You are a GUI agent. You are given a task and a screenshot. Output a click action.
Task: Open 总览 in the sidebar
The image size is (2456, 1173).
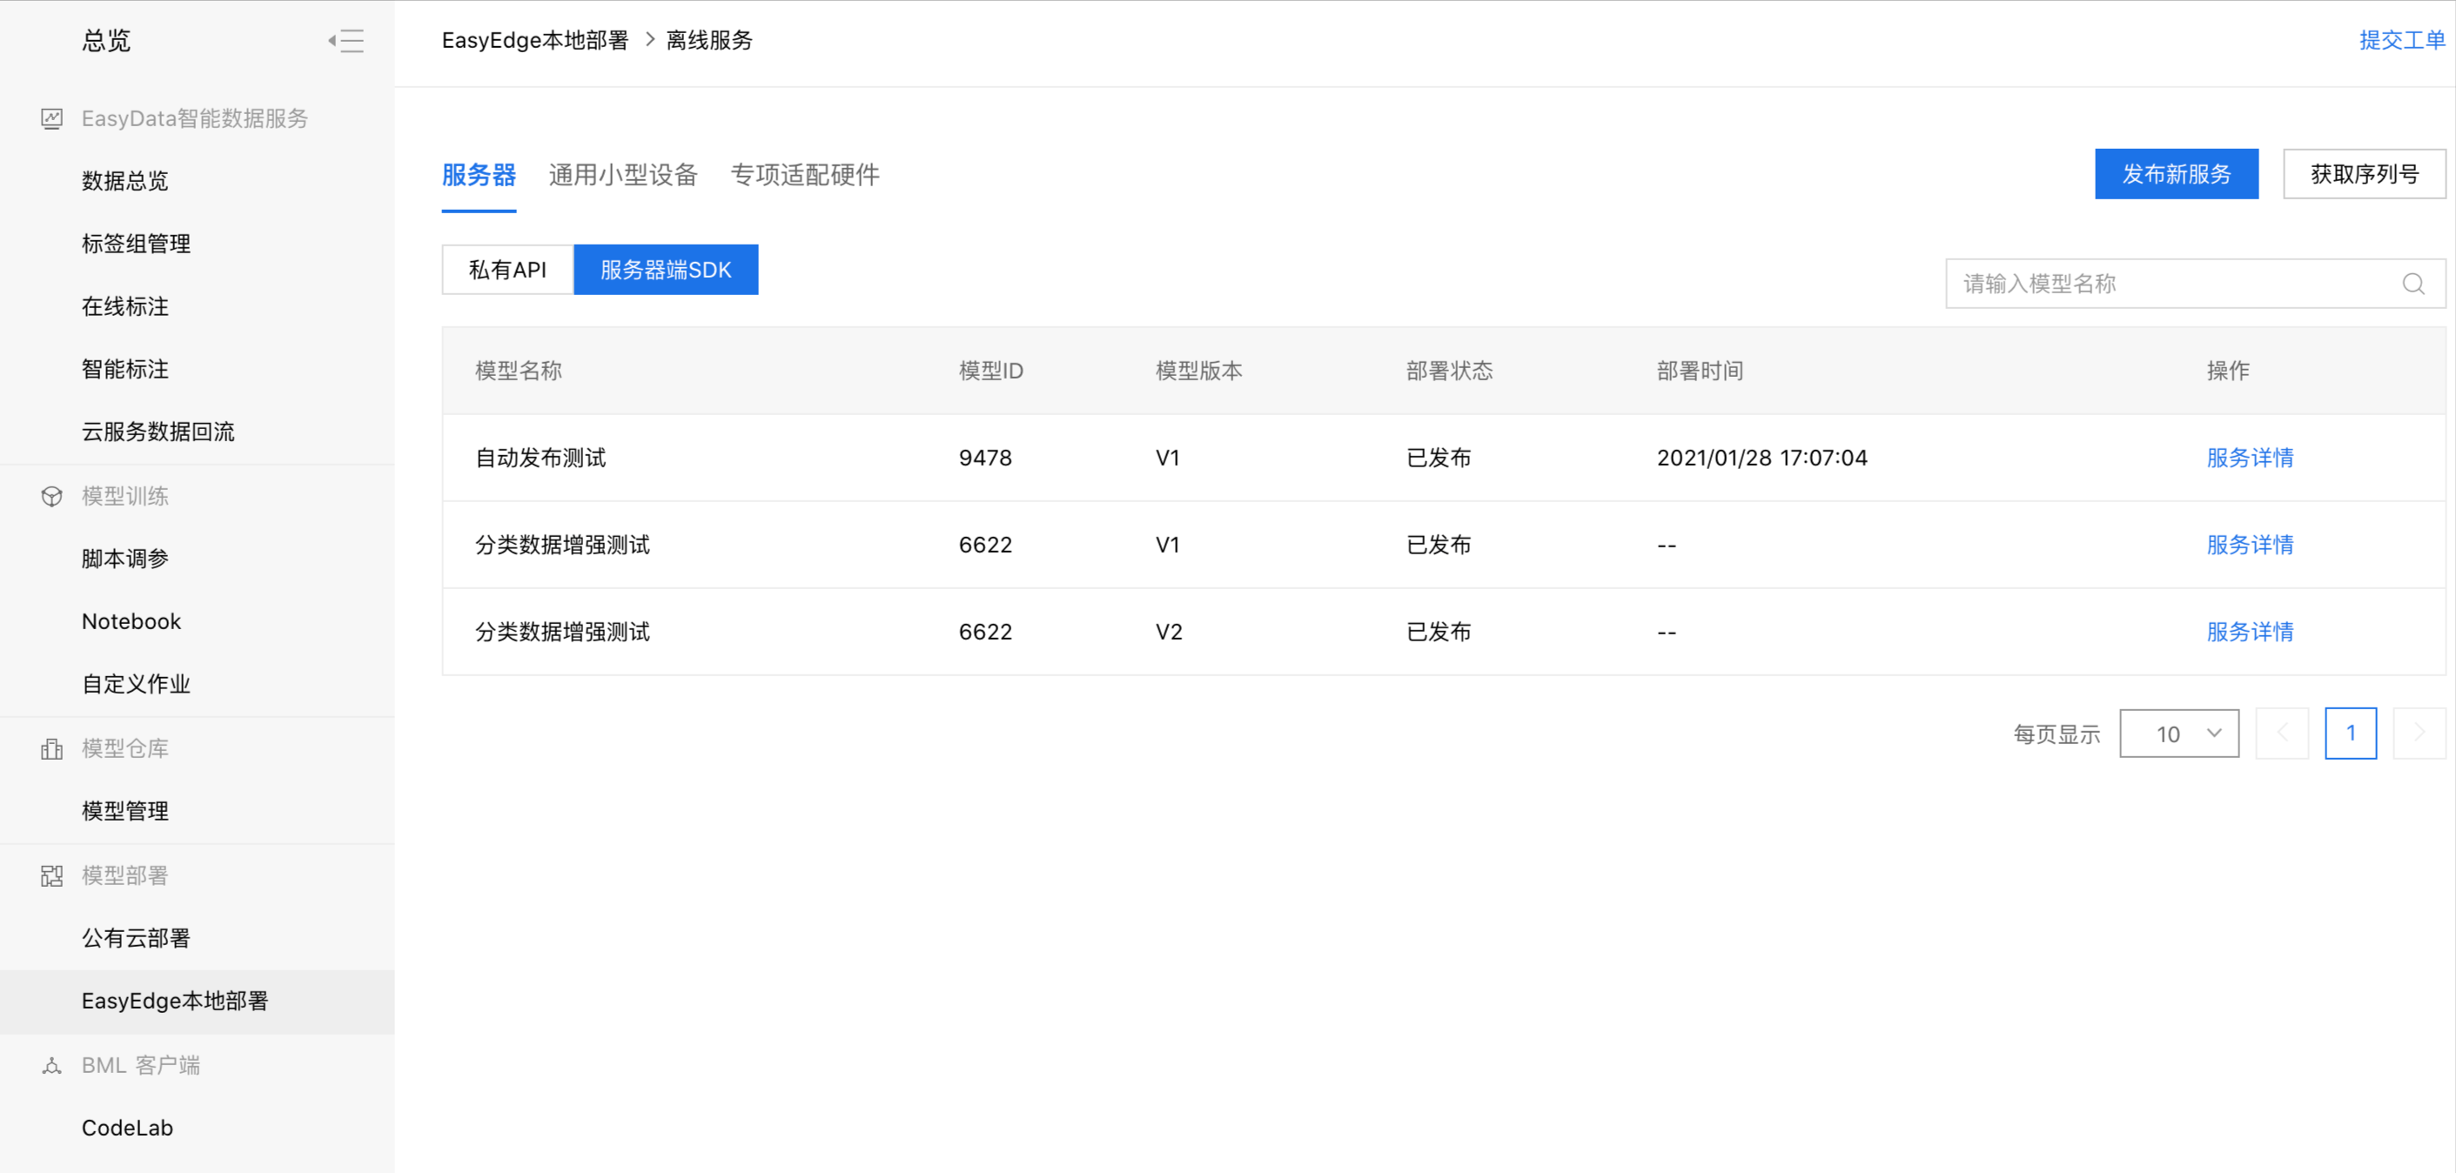[x=106, y=40]
